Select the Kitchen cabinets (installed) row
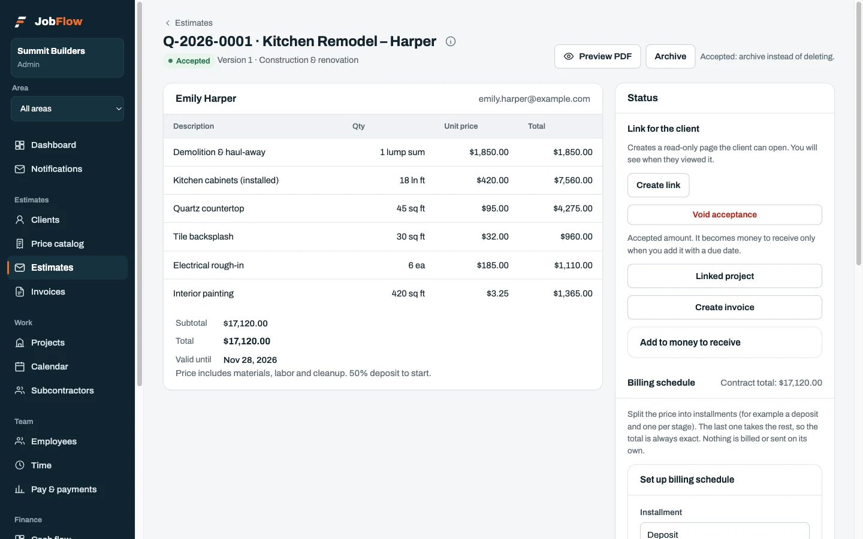The height and width of the screenshot is (539, 863). [x=383, y=180]
